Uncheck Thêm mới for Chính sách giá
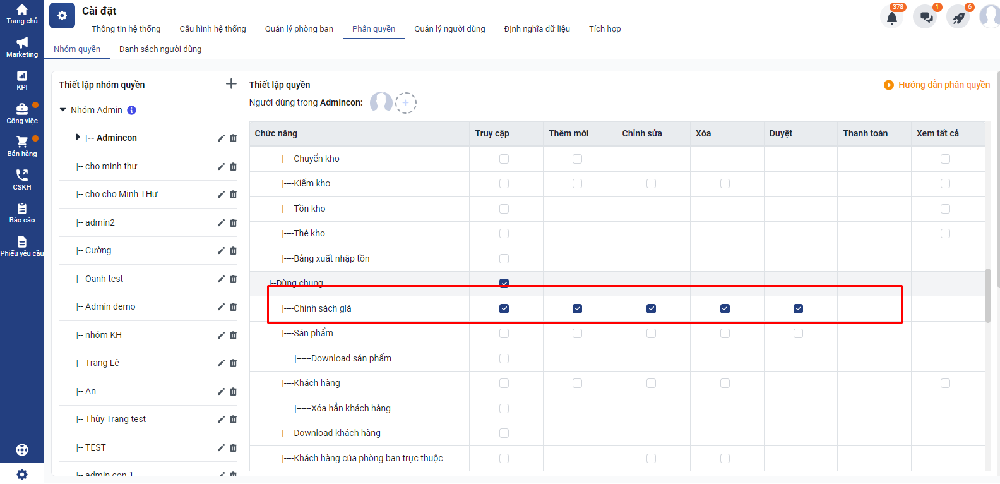Image resolution: width=1000 pixels, height=484 pixels. pyautogui.click(x=577, y=308)
